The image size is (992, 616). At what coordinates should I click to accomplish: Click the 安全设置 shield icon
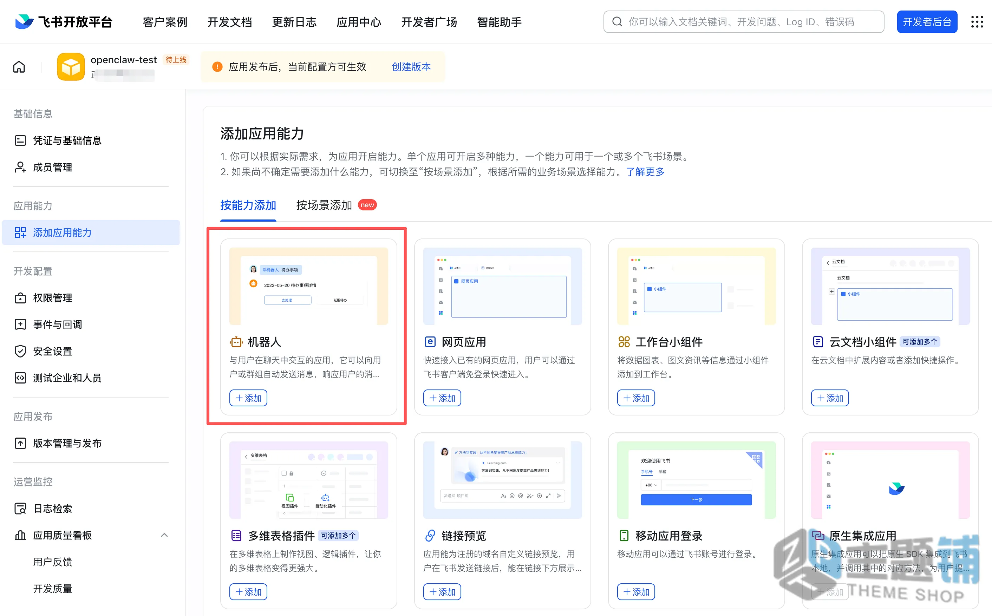coord(20,351)
